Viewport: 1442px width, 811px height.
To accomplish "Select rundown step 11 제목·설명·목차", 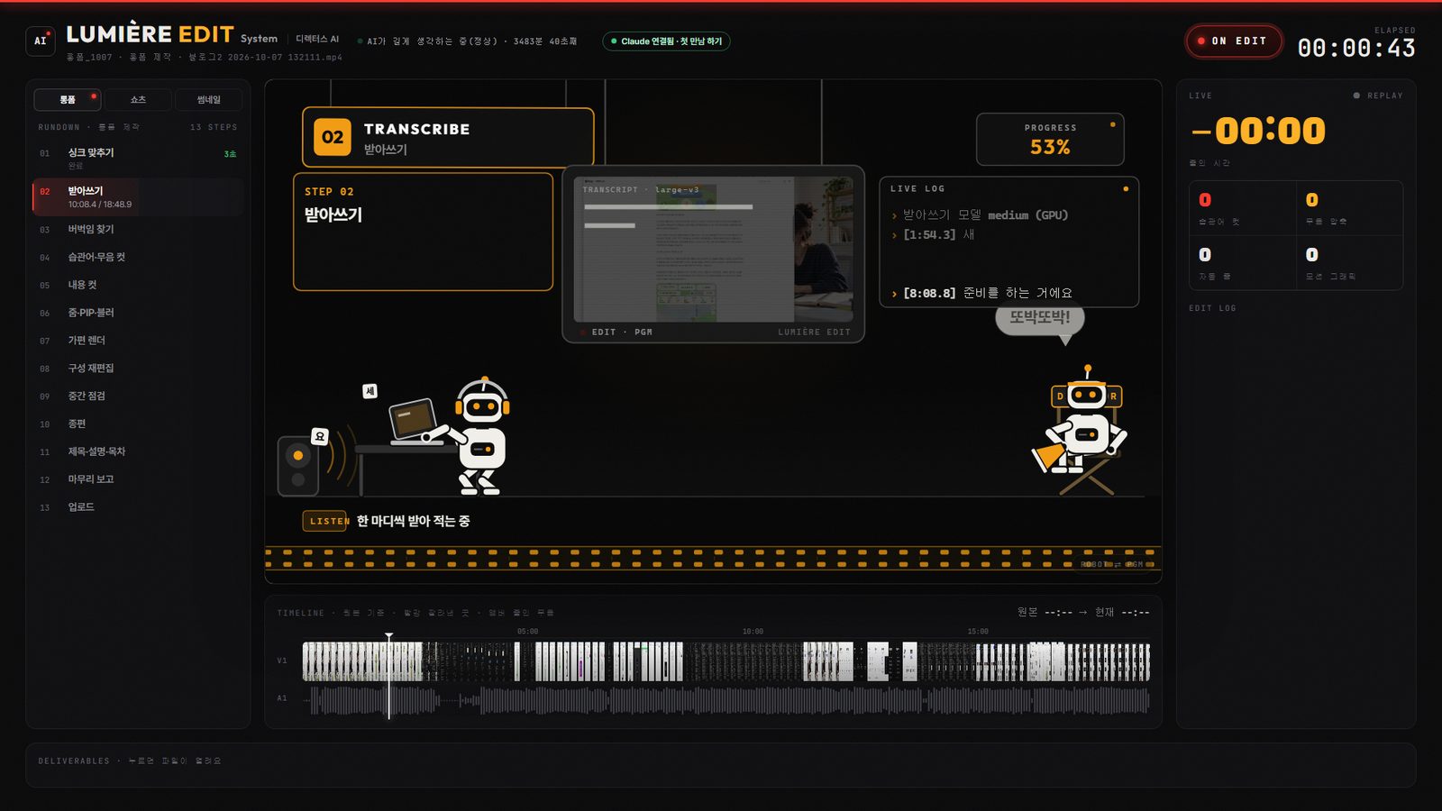I will click(x=137, y=451).
